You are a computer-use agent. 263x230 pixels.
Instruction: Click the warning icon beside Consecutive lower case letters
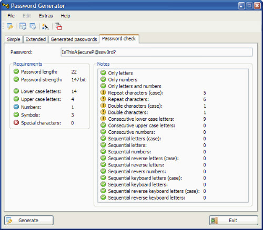tap(103, 119)
